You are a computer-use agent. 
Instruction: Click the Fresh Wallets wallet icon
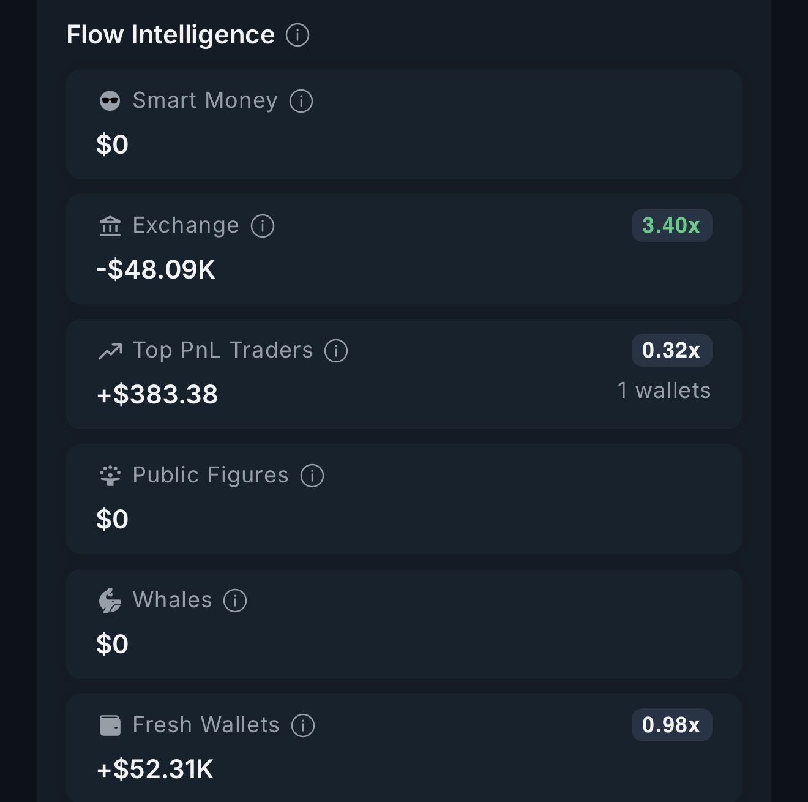click(x=110, y=725)
